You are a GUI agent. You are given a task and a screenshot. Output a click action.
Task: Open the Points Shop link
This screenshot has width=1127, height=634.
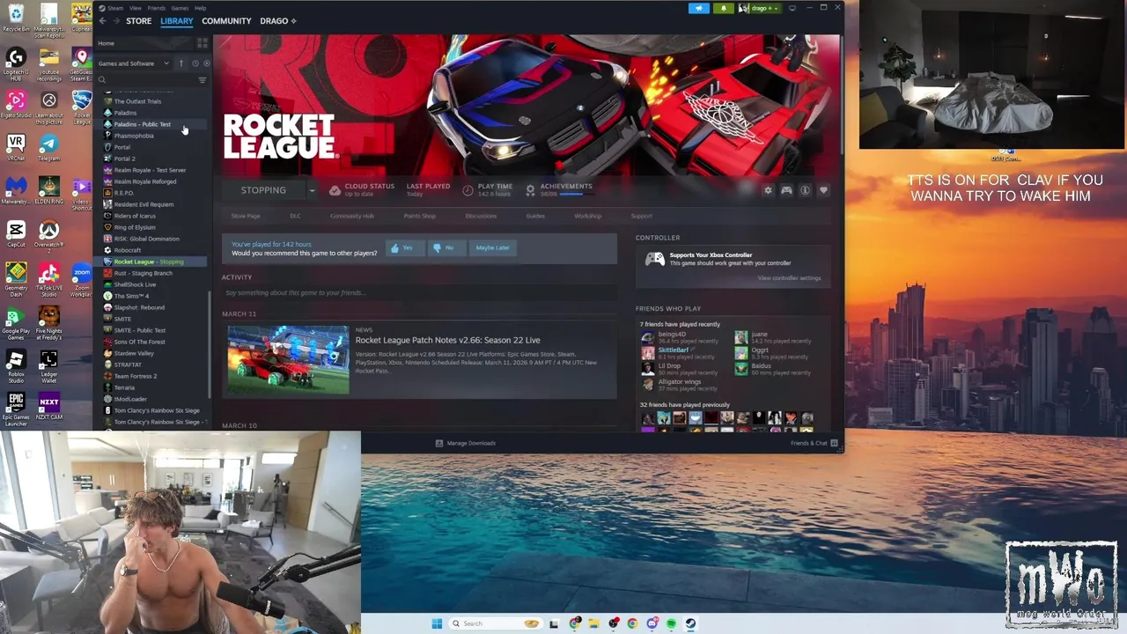(419, 216)
